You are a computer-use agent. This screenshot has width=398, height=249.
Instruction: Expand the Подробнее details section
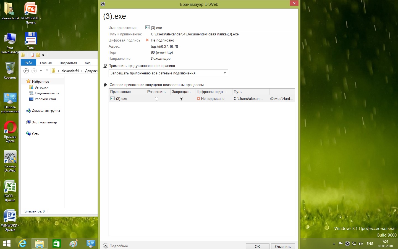click(116, 246)
